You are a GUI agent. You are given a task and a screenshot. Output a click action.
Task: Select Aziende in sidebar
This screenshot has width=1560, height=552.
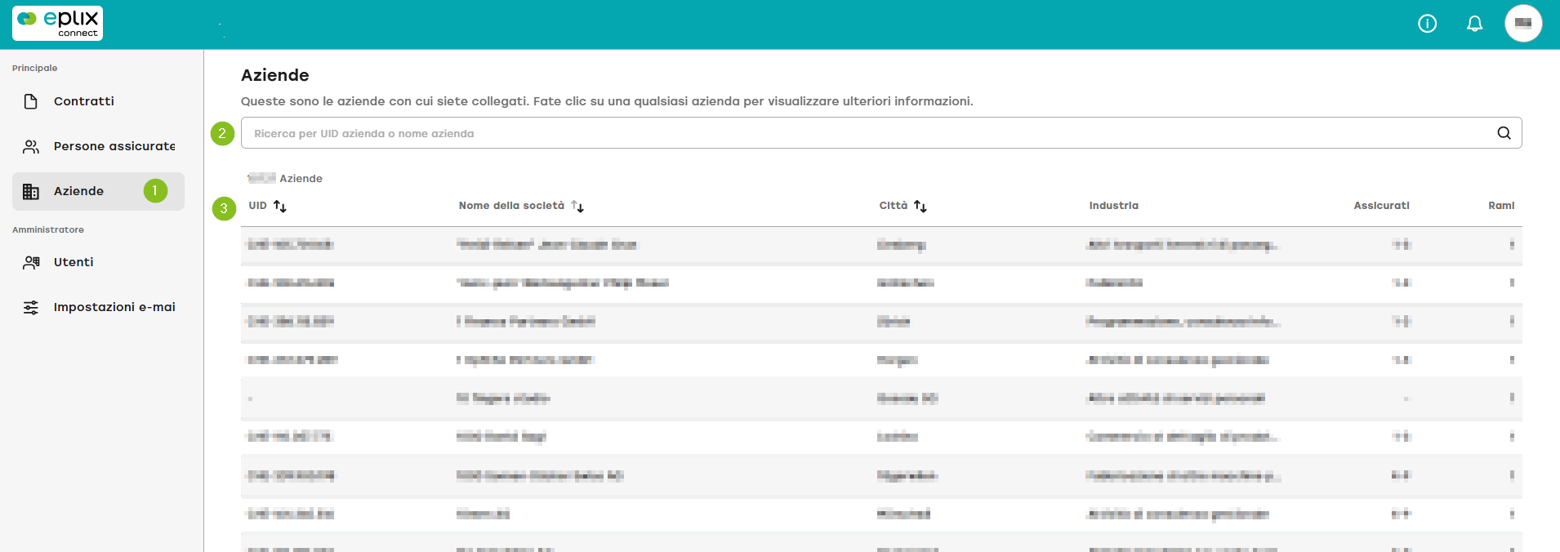click(98, 191)
